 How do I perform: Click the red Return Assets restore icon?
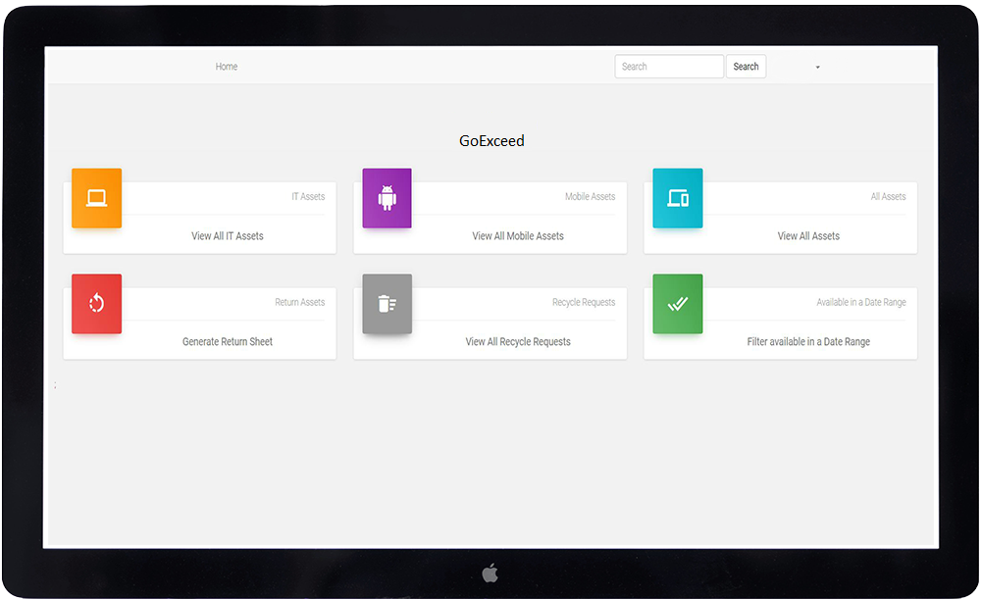pos(96,304)
